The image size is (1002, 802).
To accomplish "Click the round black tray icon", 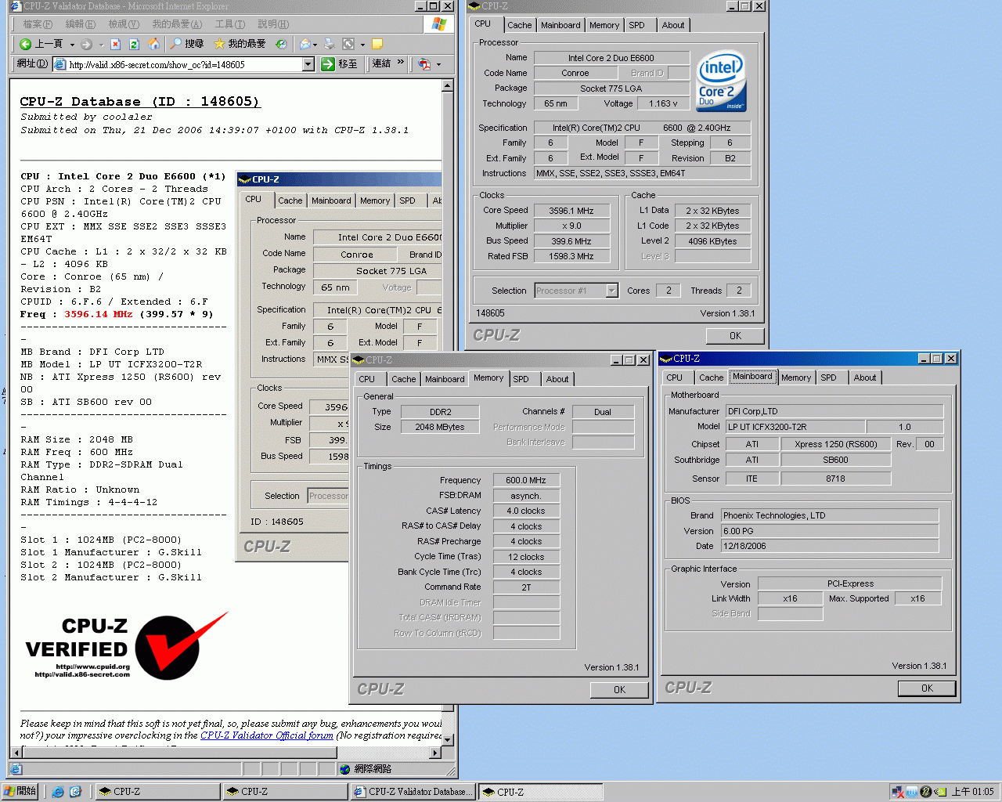I will tap(926, 792).
